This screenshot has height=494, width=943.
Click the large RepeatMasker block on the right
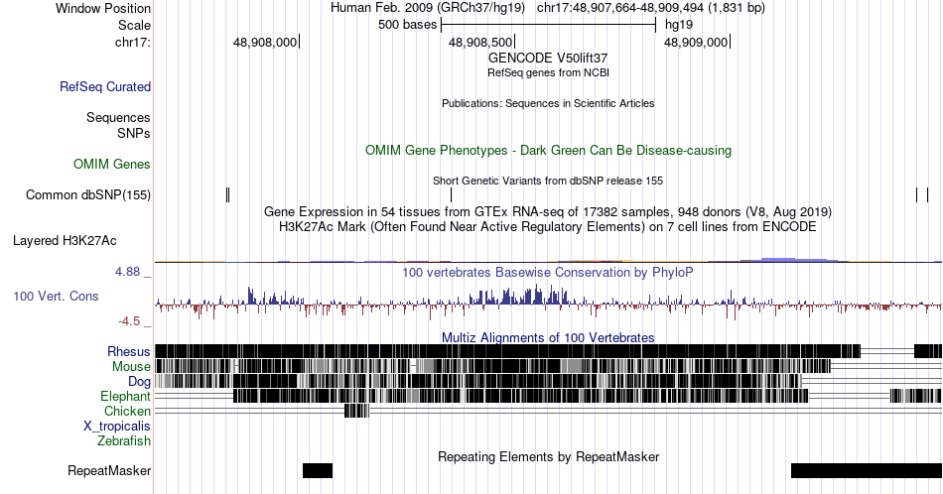867,470
